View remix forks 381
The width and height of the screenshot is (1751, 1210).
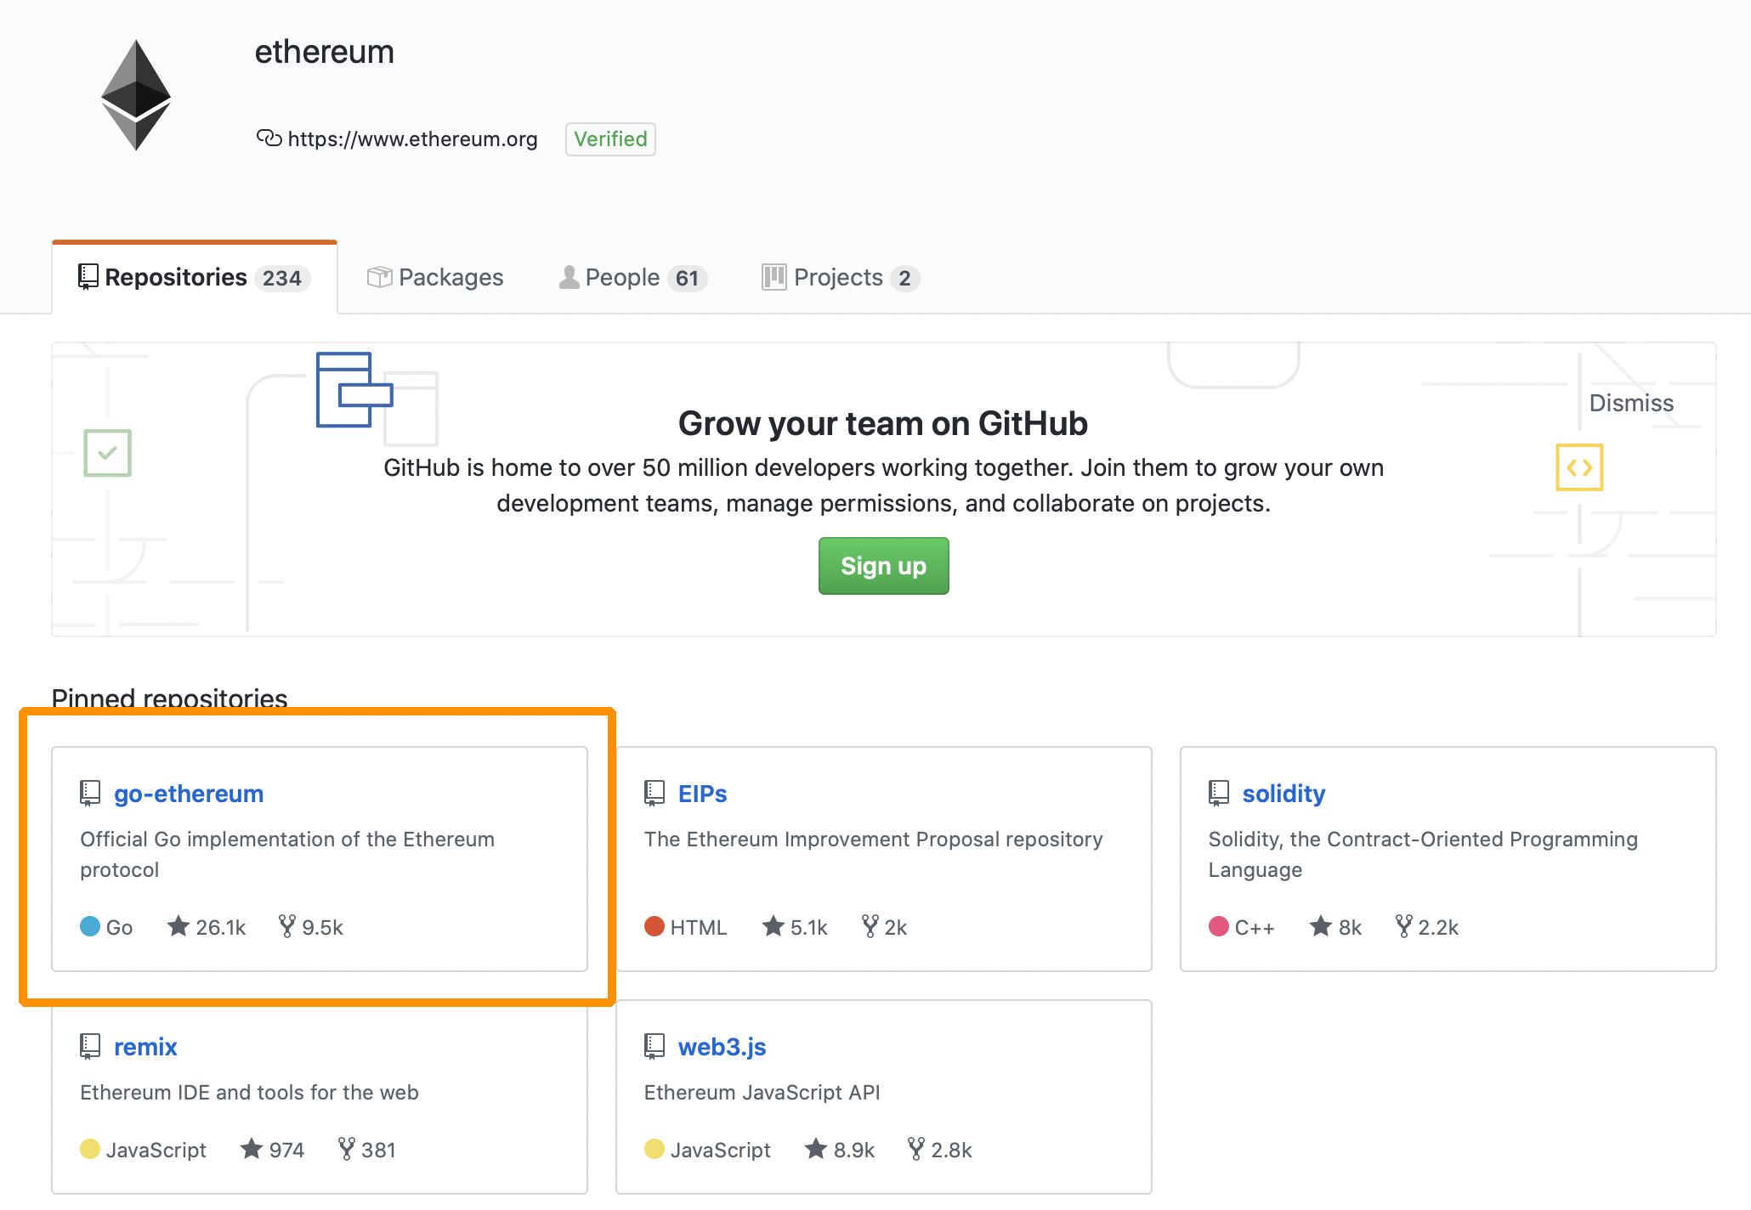pyautogui.click(x=367, y=1149)
